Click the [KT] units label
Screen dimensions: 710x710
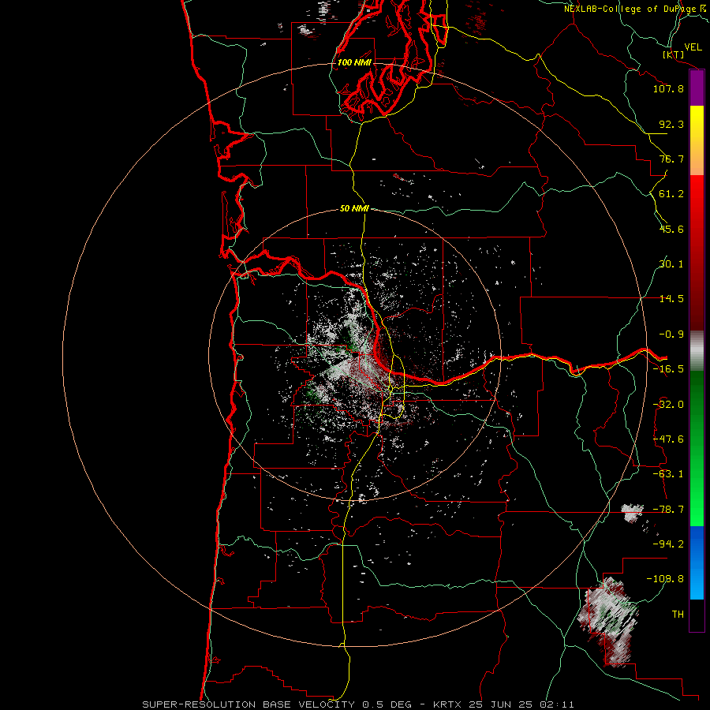674,54
